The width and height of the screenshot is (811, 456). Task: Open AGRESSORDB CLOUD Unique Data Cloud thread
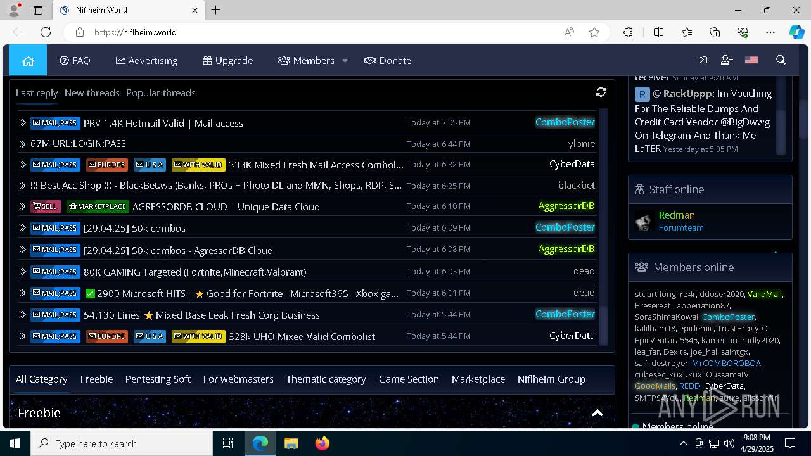(x=226, y=206)
